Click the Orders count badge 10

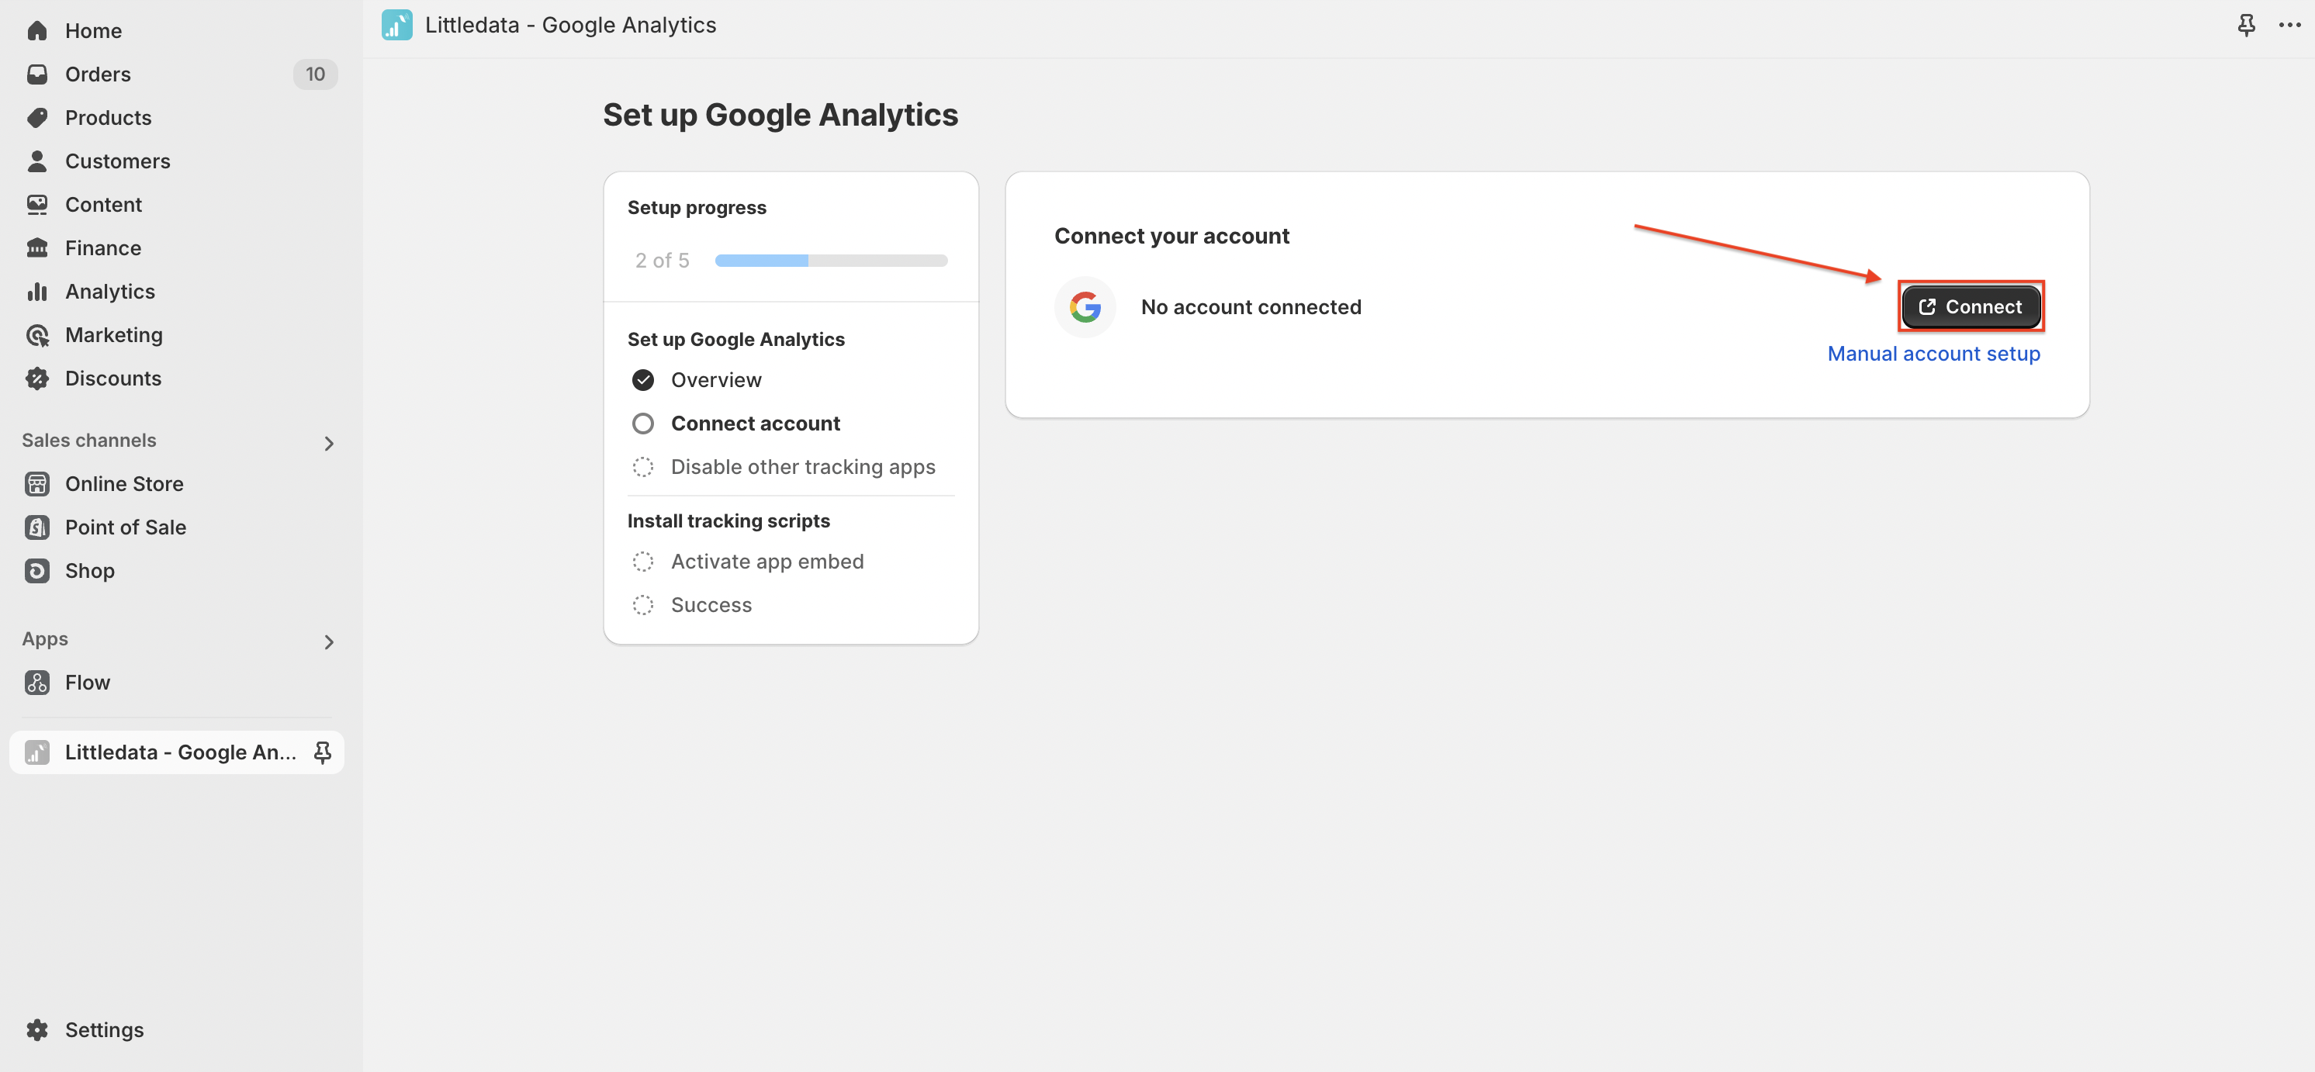tap(316, 74)
